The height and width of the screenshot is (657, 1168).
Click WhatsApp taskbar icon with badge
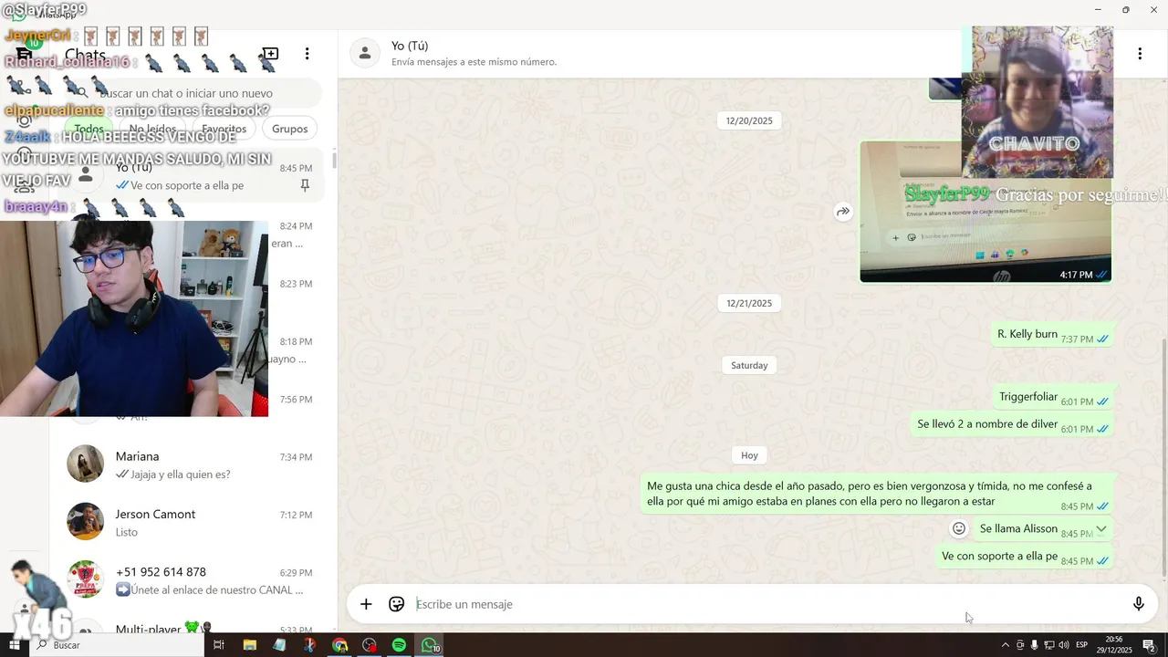click(430, 645)
